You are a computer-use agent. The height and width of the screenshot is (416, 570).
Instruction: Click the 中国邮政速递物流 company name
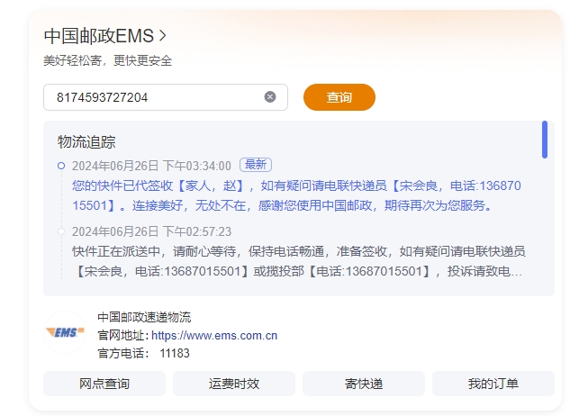click(144, 317)
